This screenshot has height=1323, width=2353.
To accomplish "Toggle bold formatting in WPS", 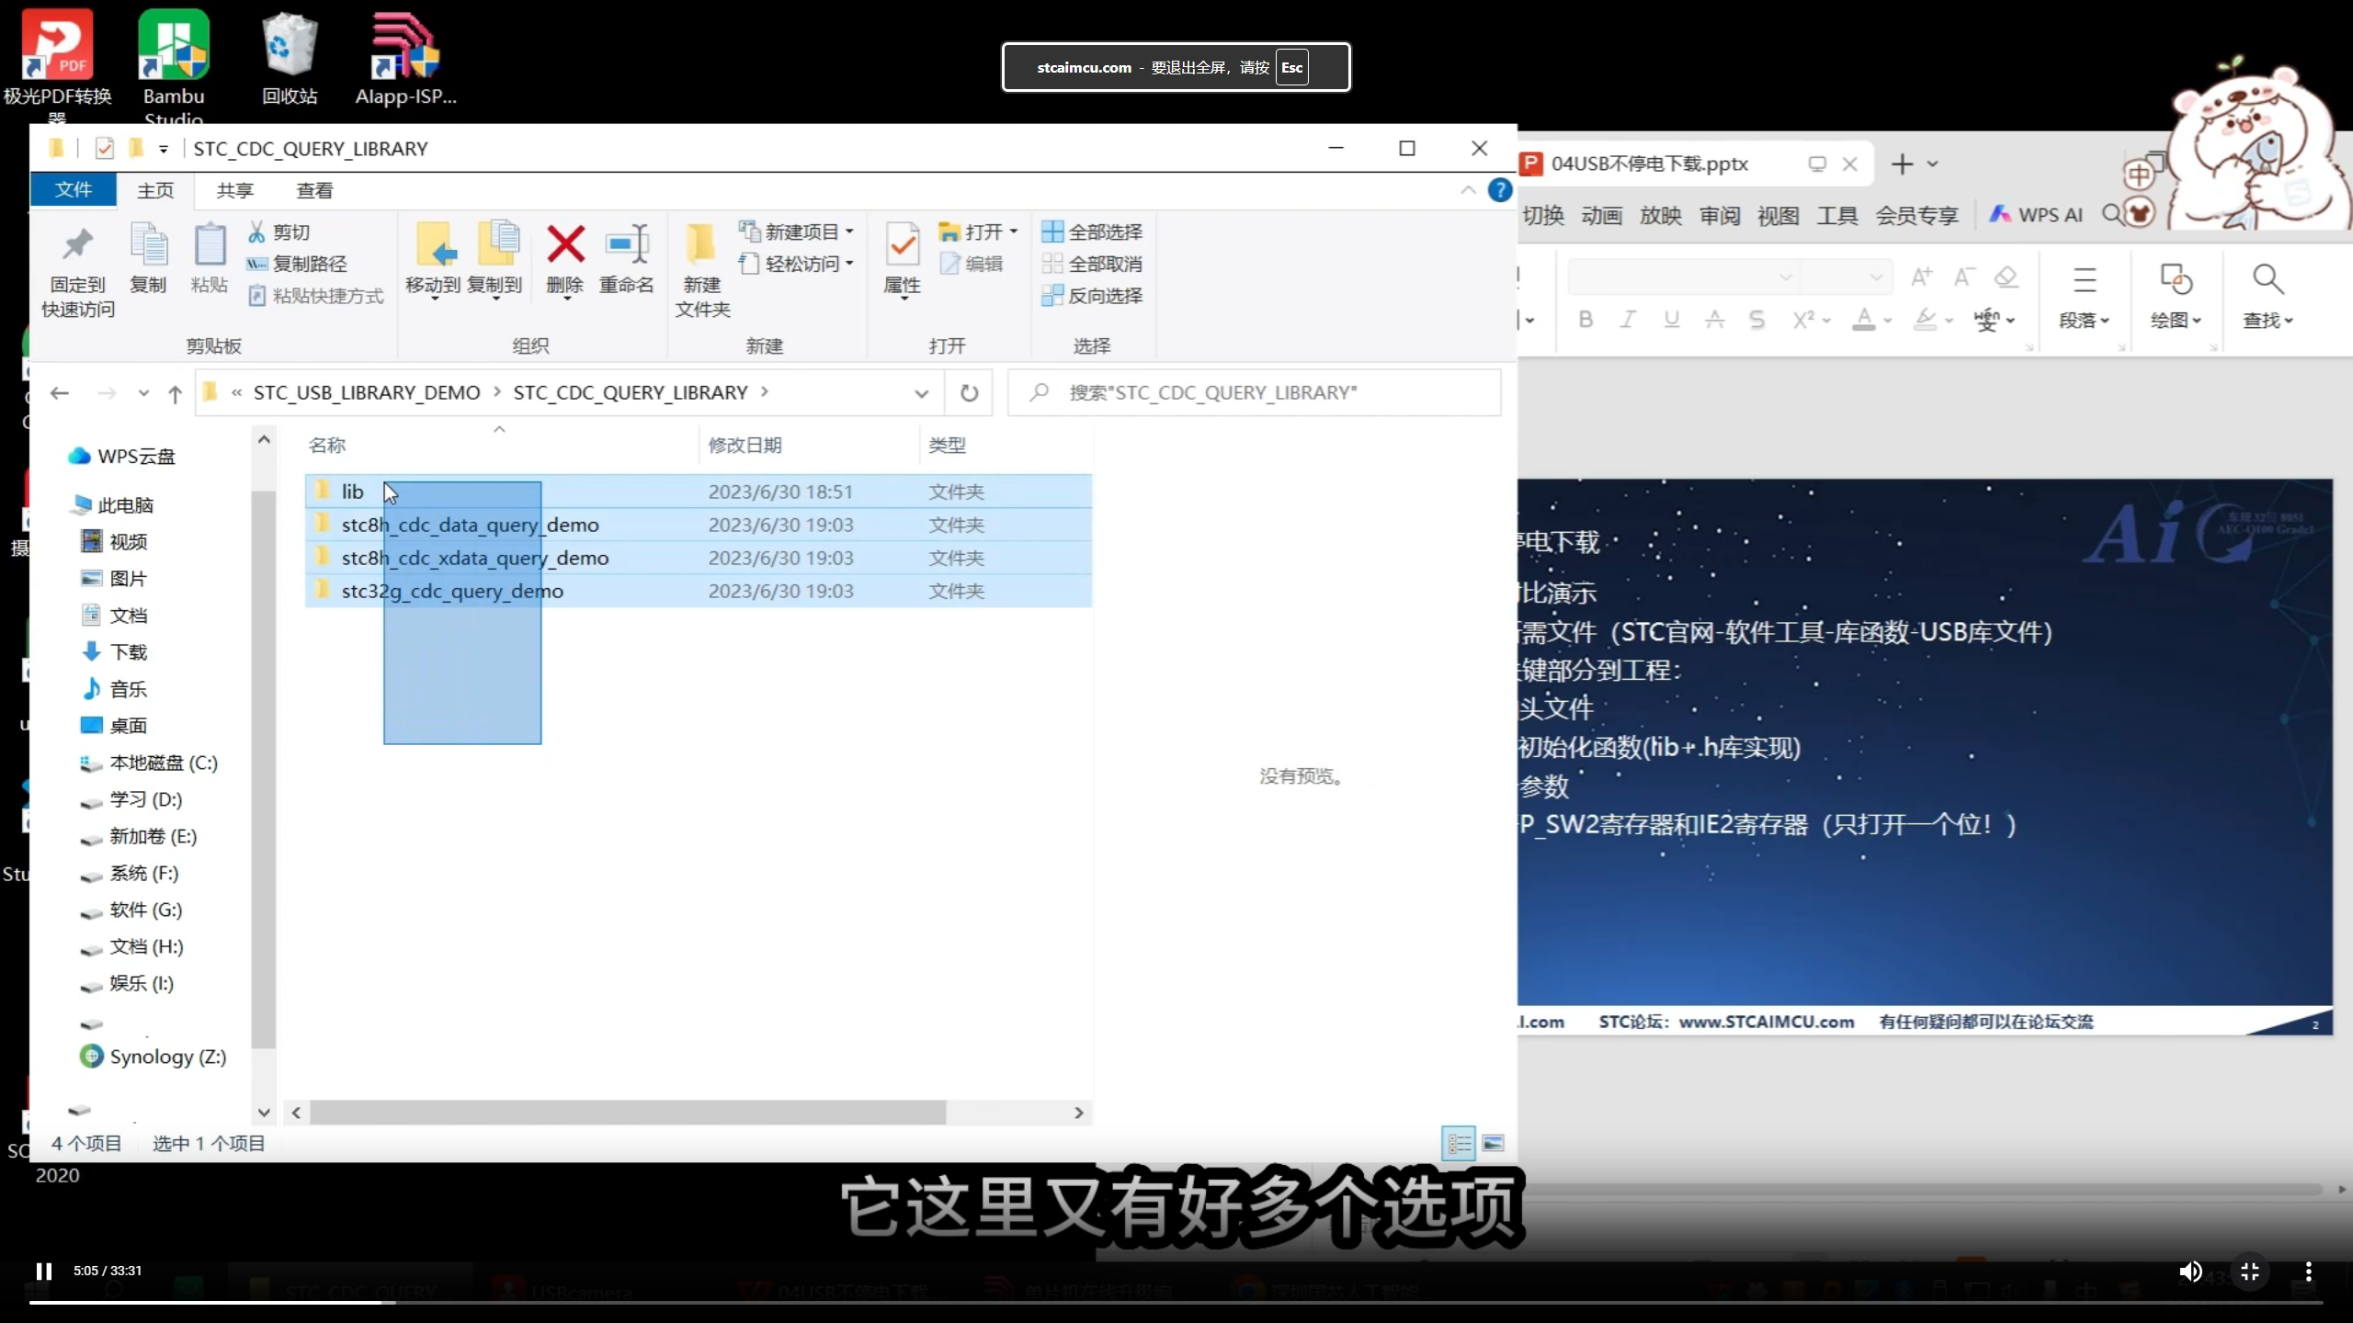I will point(1585,320).
